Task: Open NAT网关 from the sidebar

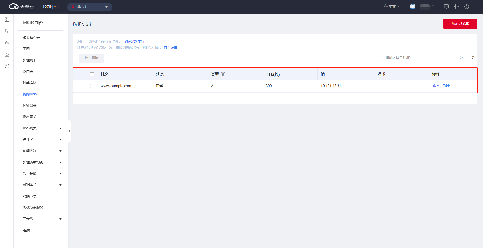Action: [x=30, y=105]
